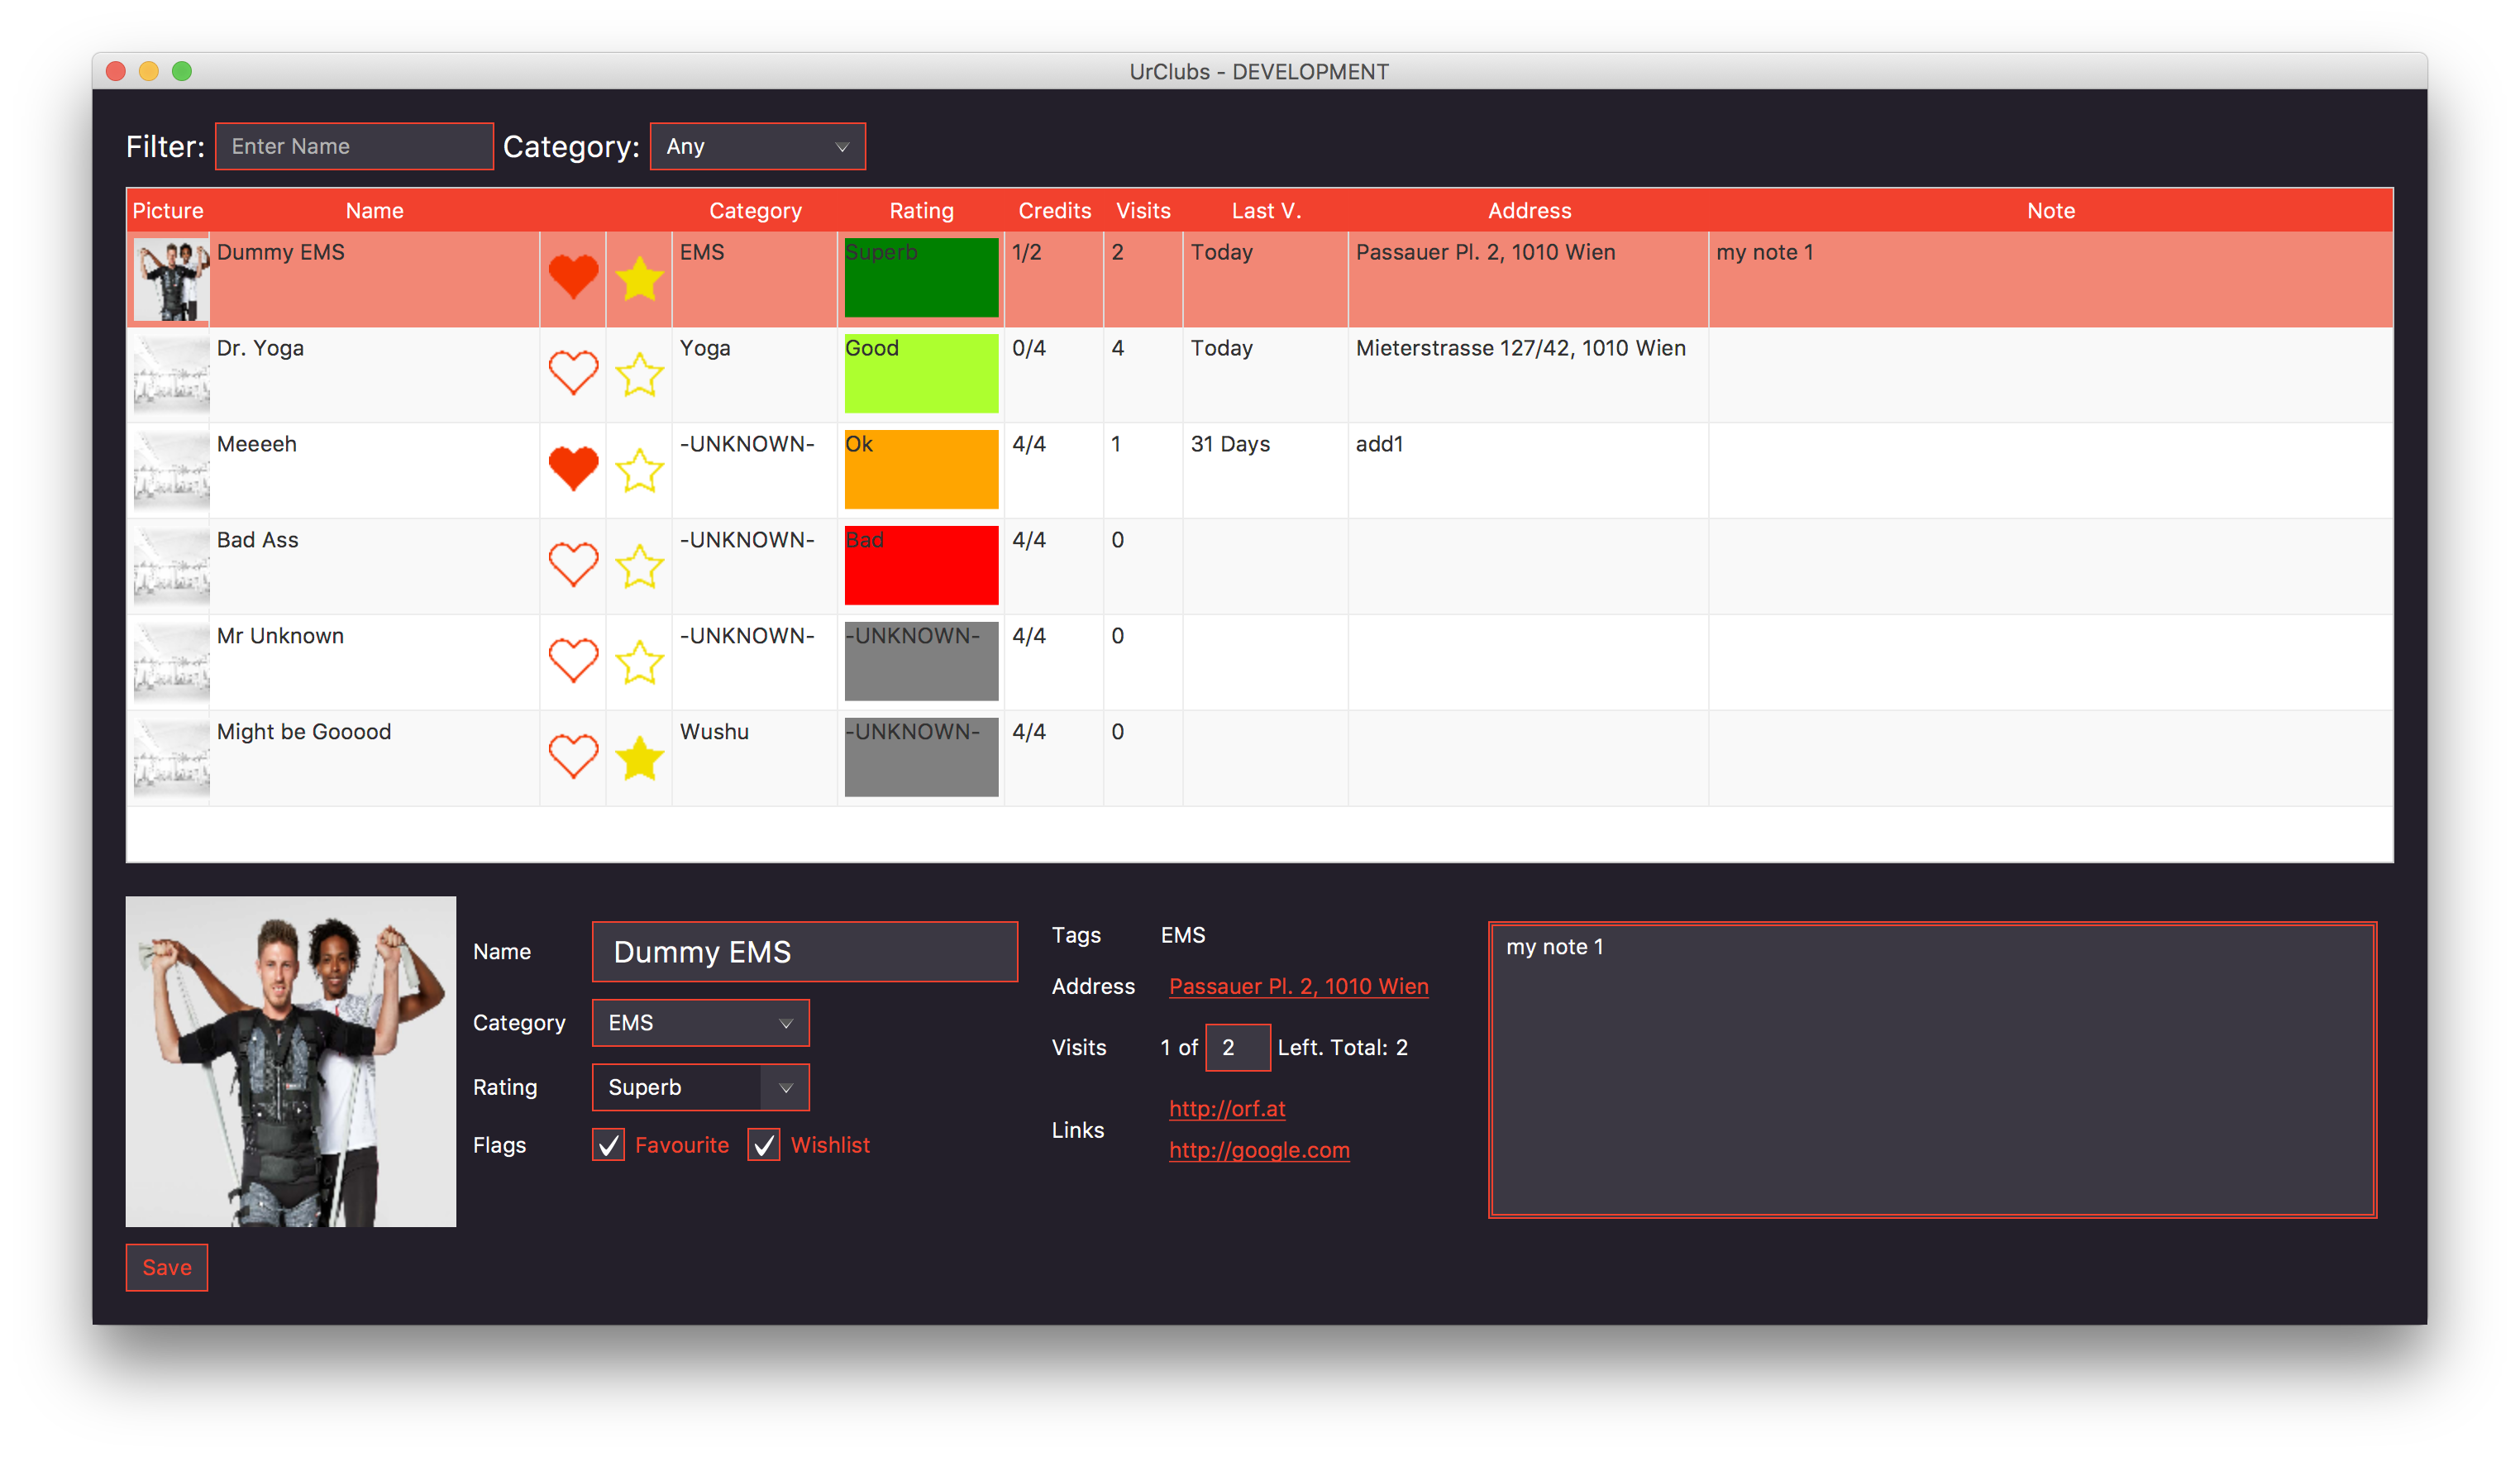This screenshot has height=1457, width=2520.
Task: Click the empty heart icon for Dr. Yoga
Action: 573,373
